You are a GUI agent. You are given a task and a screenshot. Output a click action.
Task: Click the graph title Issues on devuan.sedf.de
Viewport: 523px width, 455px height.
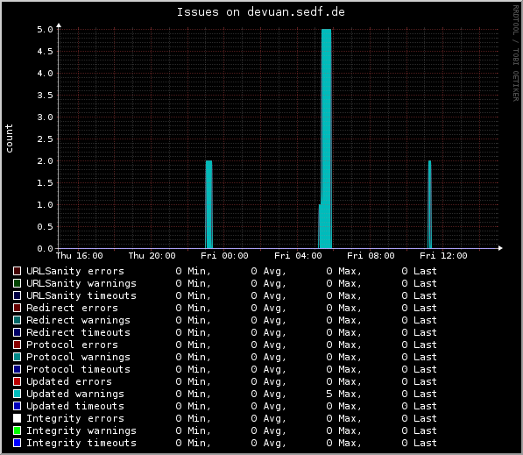pos(260,12)
